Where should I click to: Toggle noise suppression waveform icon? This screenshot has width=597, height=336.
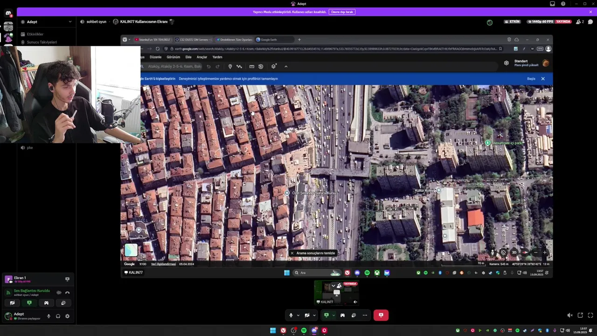59,293
